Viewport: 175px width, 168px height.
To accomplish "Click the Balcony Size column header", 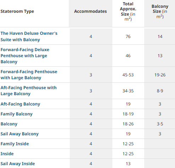I will [160, 11].
